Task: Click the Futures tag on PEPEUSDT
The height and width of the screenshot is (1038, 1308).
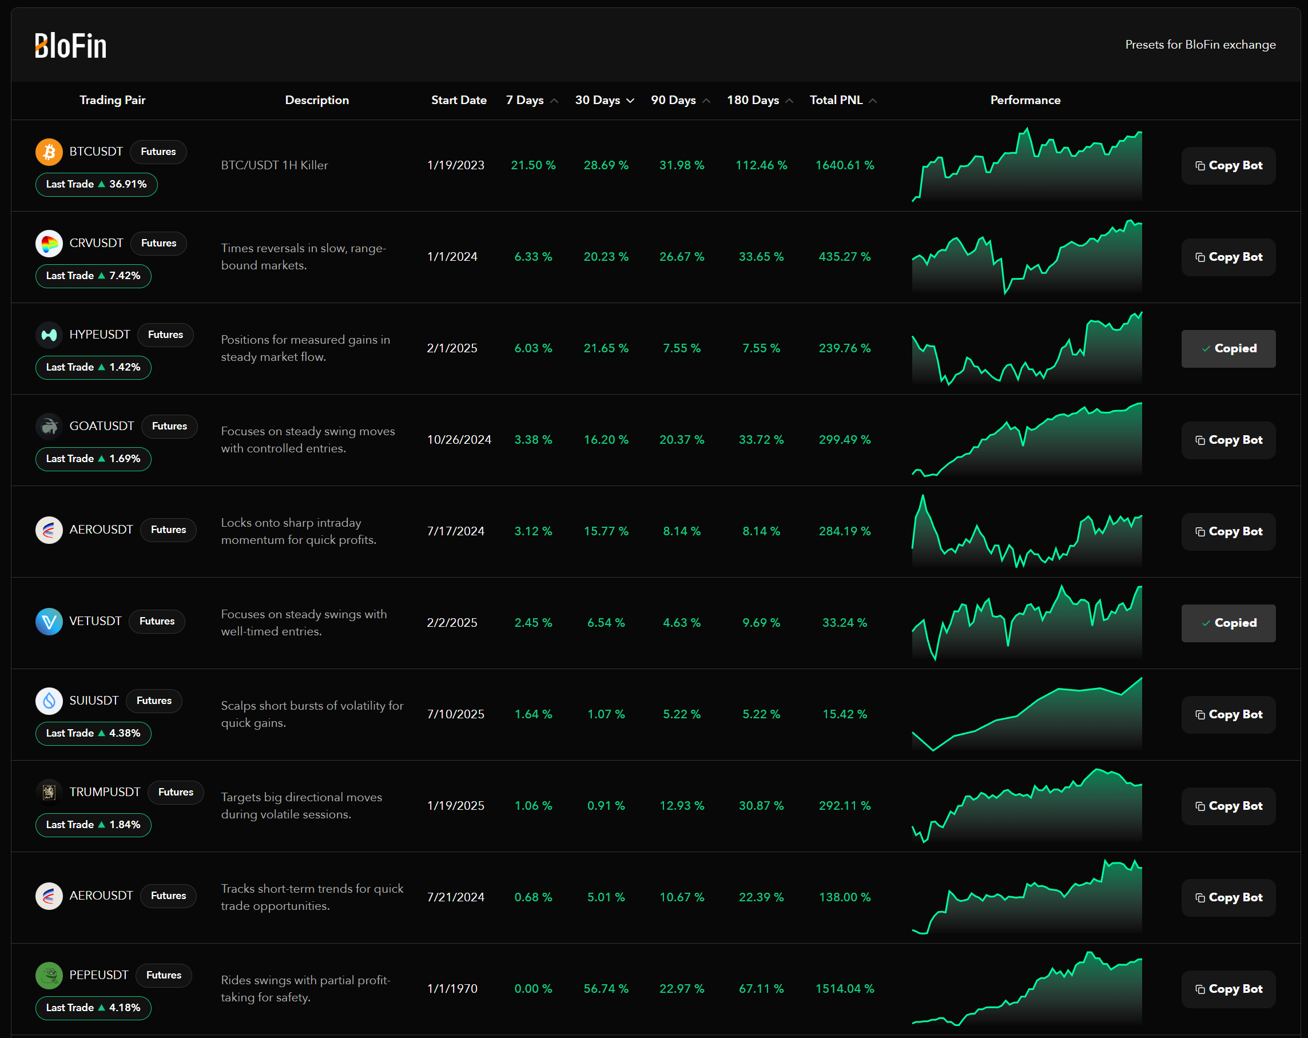Action: (x=164, y=976)
